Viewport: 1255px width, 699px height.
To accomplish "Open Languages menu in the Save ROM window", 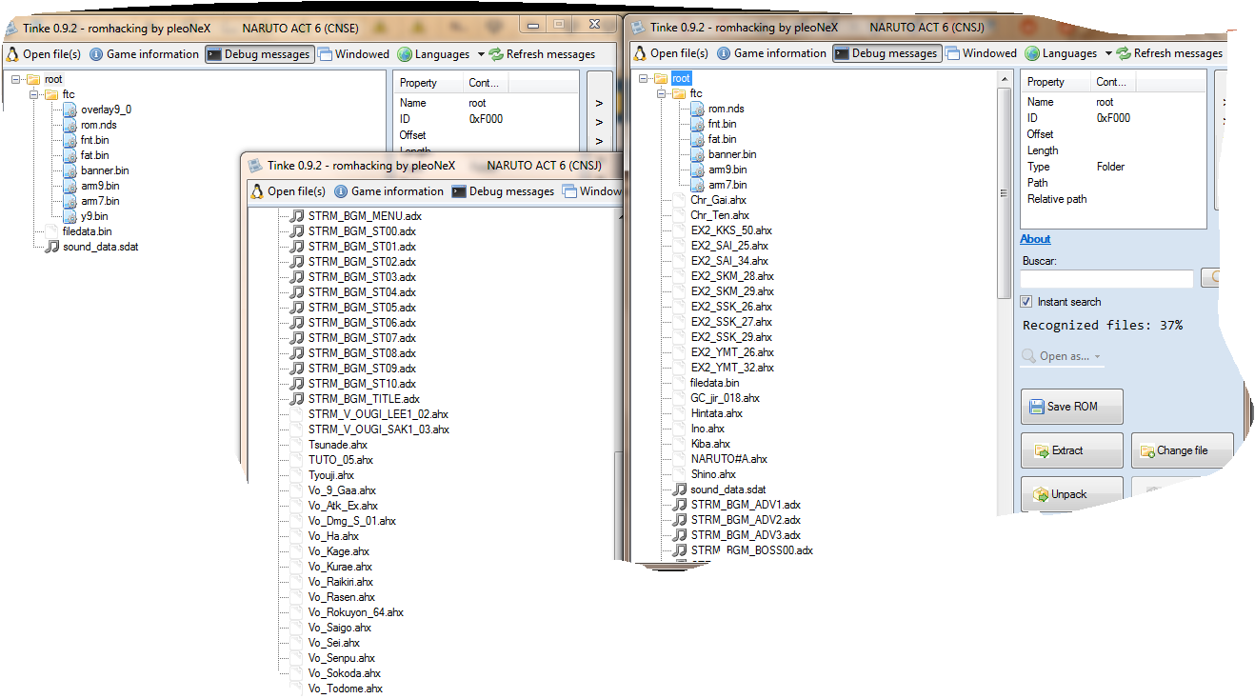I will point(1068,53).
